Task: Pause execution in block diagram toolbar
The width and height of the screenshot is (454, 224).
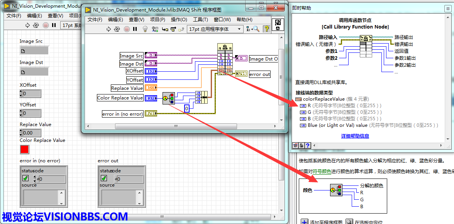Action: pyautogui.click(x=135, y=29)
